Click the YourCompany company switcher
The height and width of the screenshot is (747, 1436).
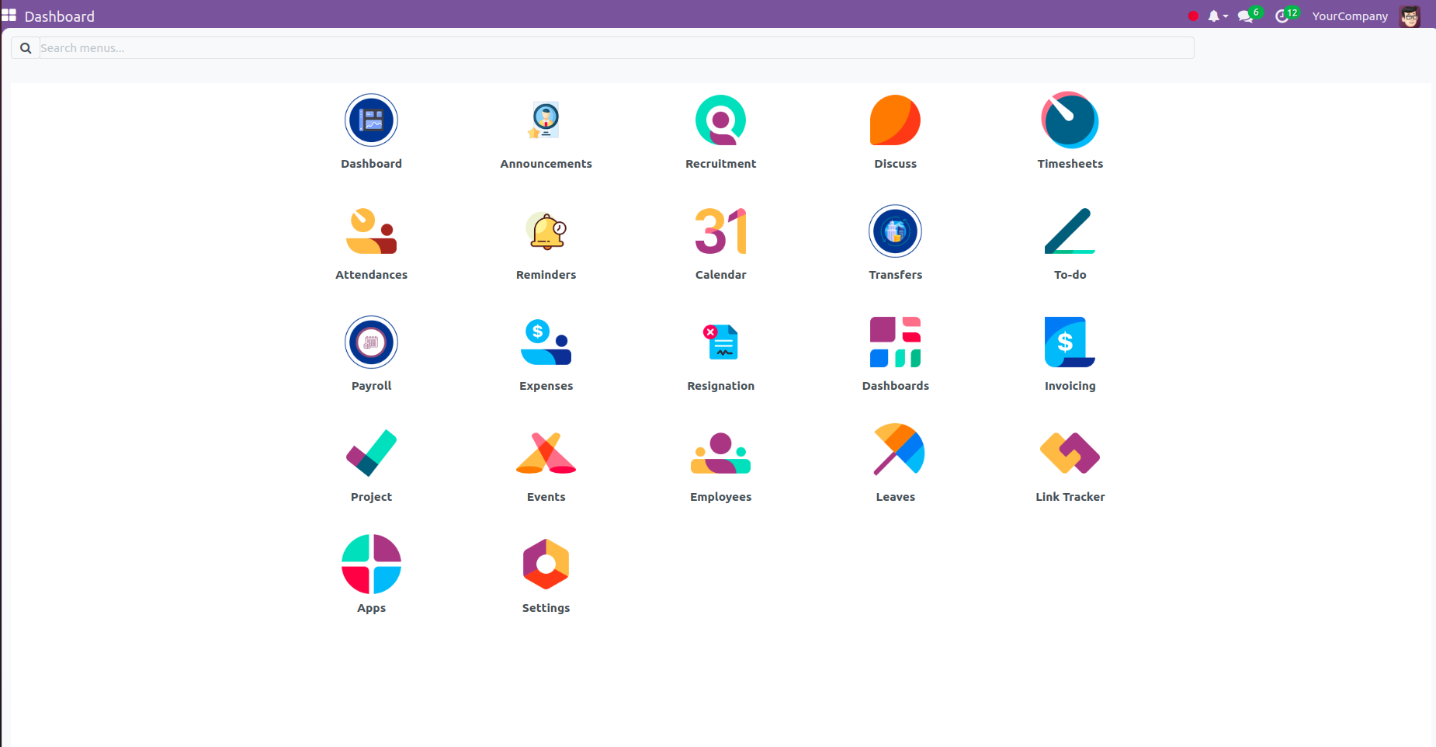point(1350,16)
